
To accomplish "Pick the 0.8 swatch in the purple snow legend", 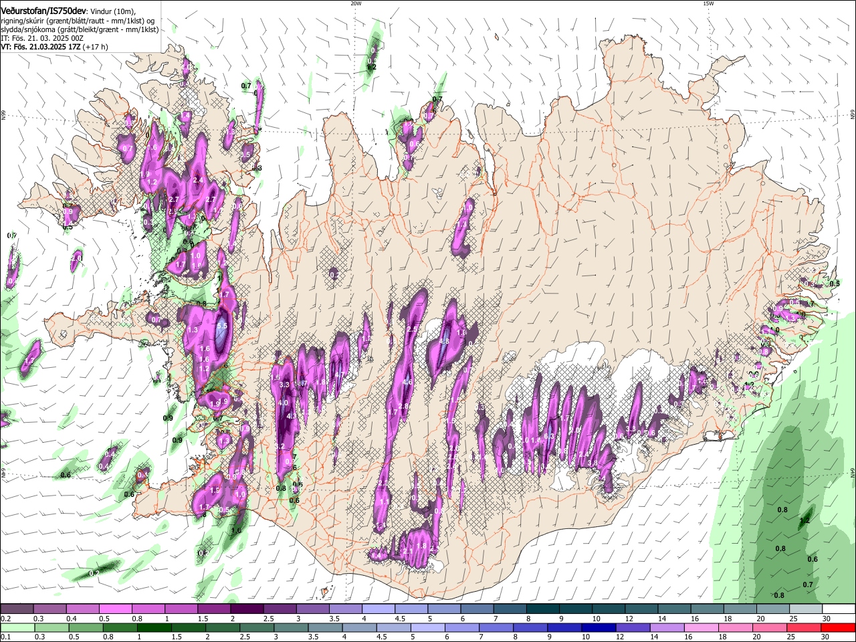I will pos(148,609).
